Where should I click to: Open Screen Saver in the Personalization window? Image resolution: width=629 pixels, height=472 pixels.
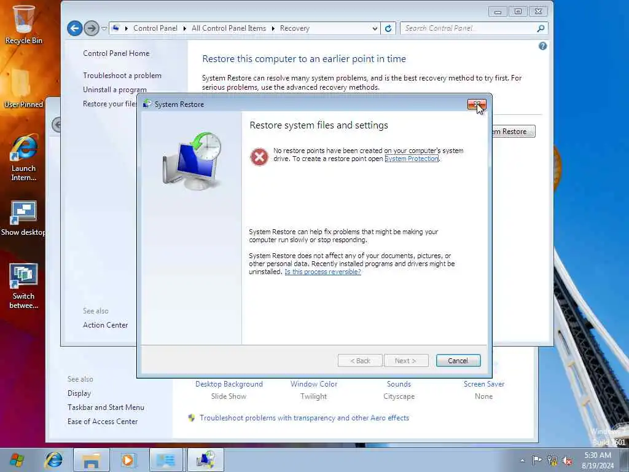484,384
